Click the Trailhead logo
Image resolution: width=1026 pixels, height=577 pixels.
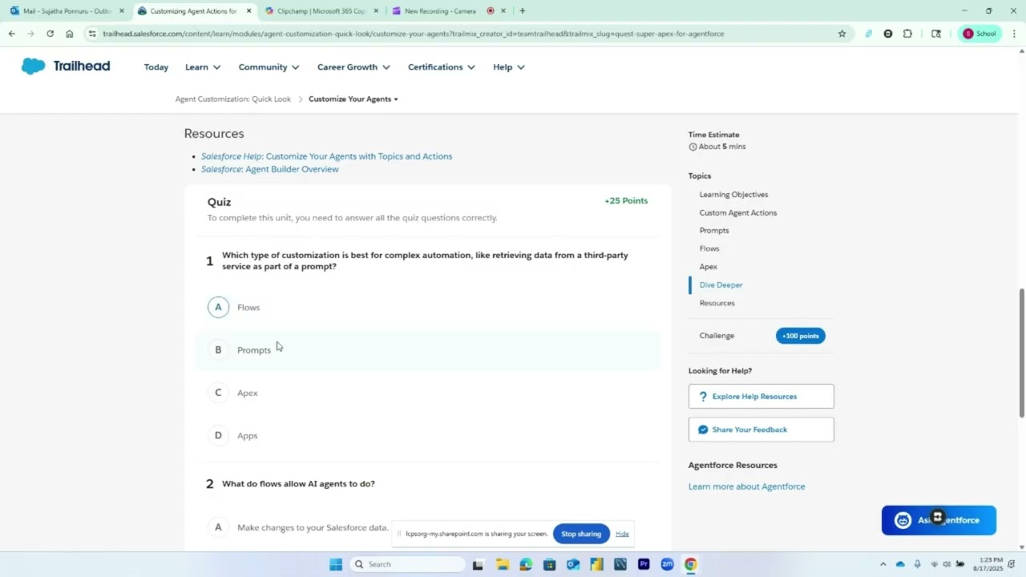66,67
